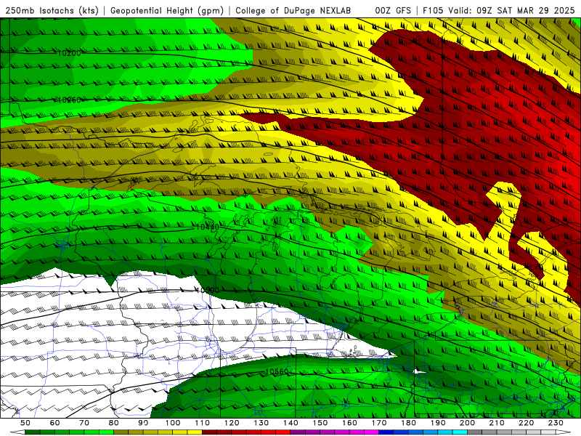The width and height of the screenshot is (581, 436).
Task: Click the 230 value on the color scale
Action: tap(556, 423)
